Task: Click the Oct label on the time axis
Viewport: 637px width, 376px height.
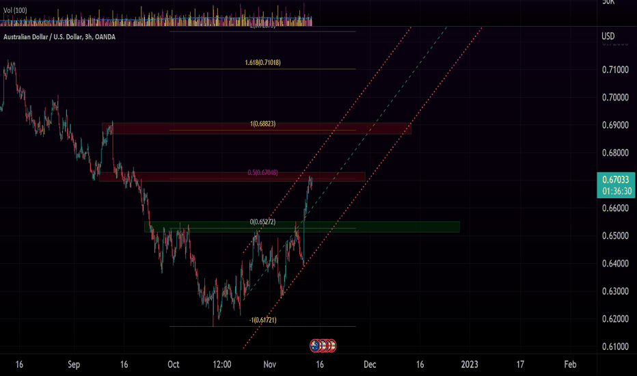Action: coord(174,364)
